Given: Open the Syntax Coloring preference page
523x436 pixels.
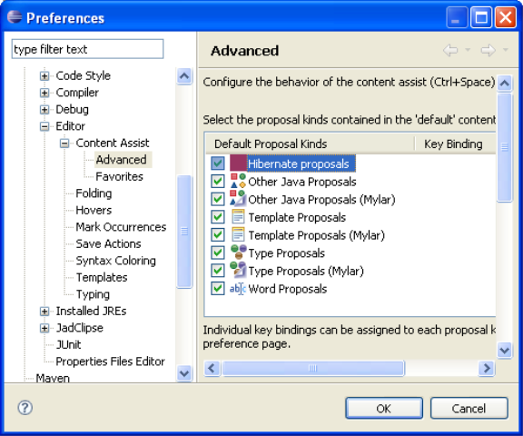Looking at the screenshot, I should [115, 261].
